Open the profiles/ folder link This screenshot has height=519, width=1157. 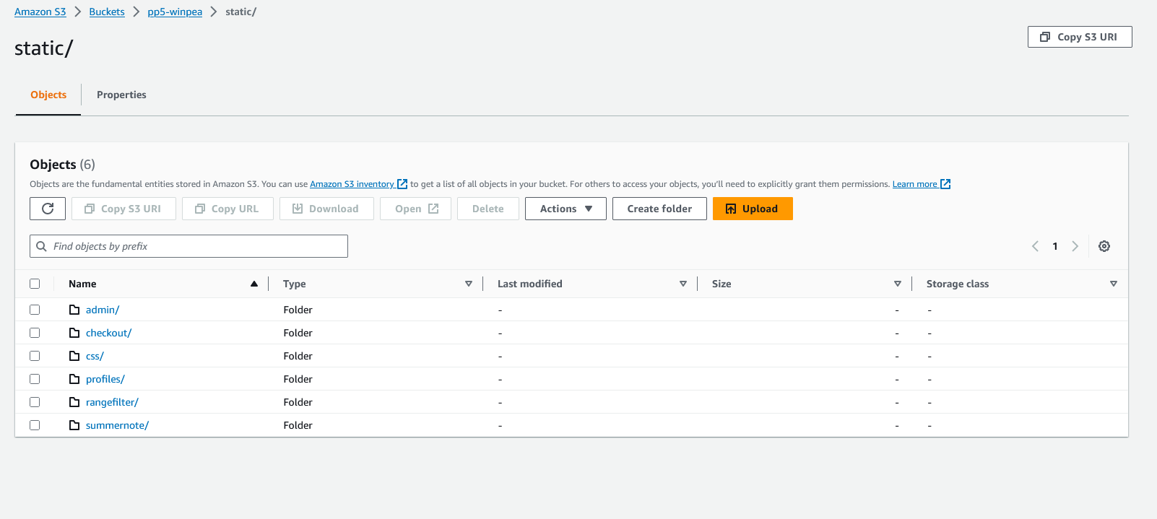point(105,379)
